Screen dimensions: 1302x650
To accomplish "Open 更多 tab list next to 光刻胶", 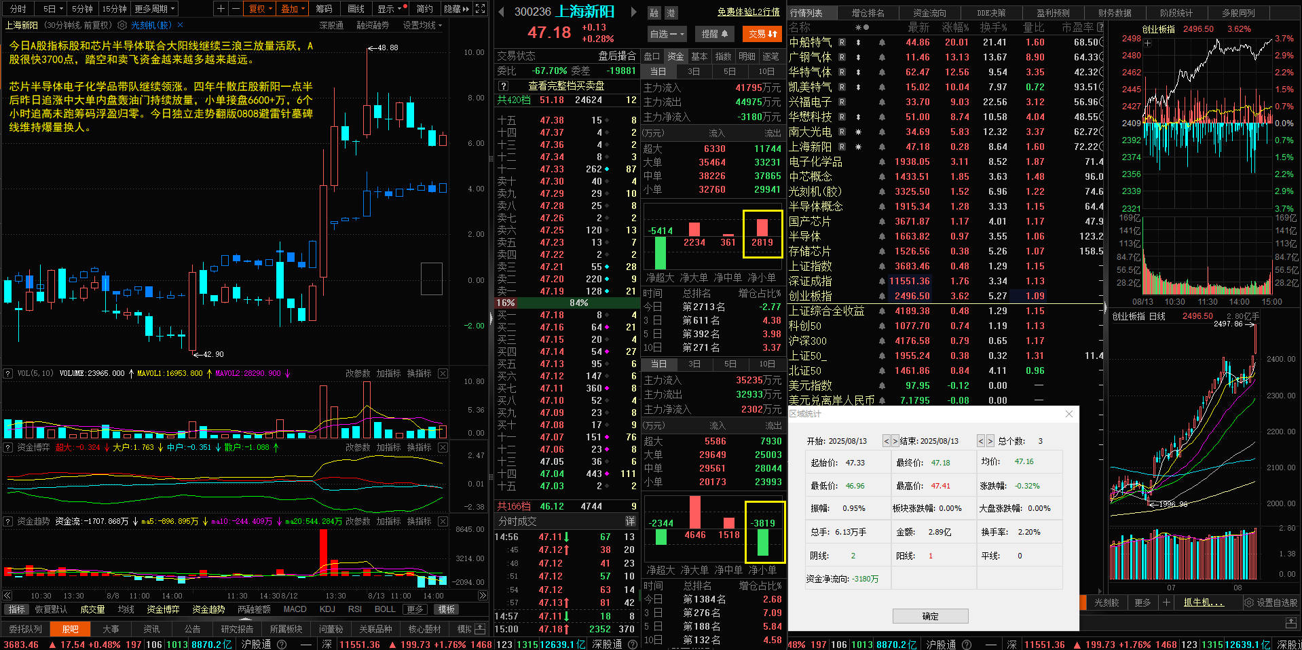I will click(x=1142, y=603).
